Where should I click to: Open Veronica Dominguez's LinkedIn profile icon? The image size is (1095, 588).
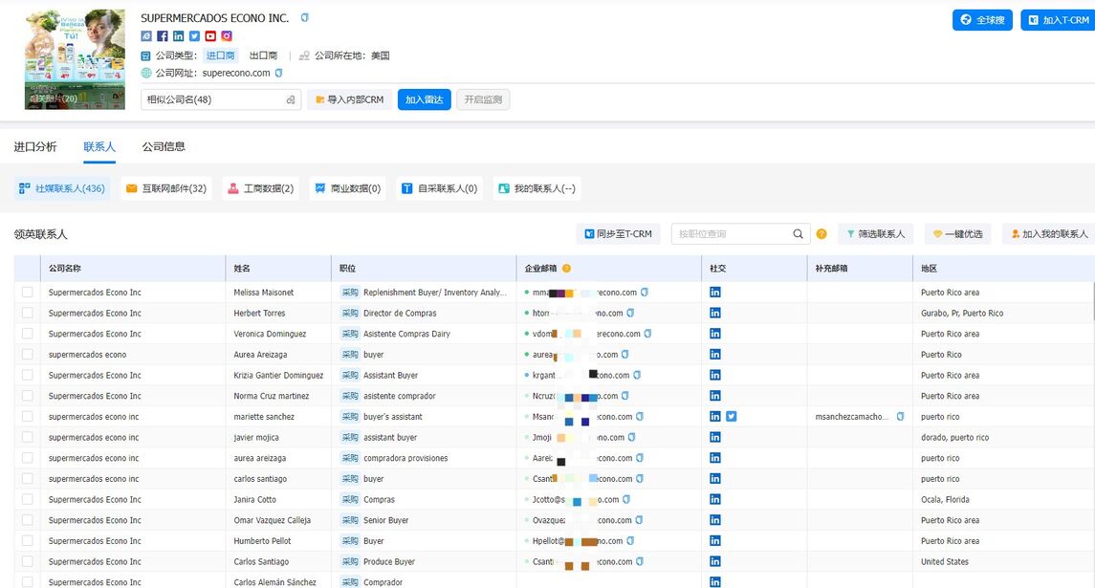[x=715, y=334]
